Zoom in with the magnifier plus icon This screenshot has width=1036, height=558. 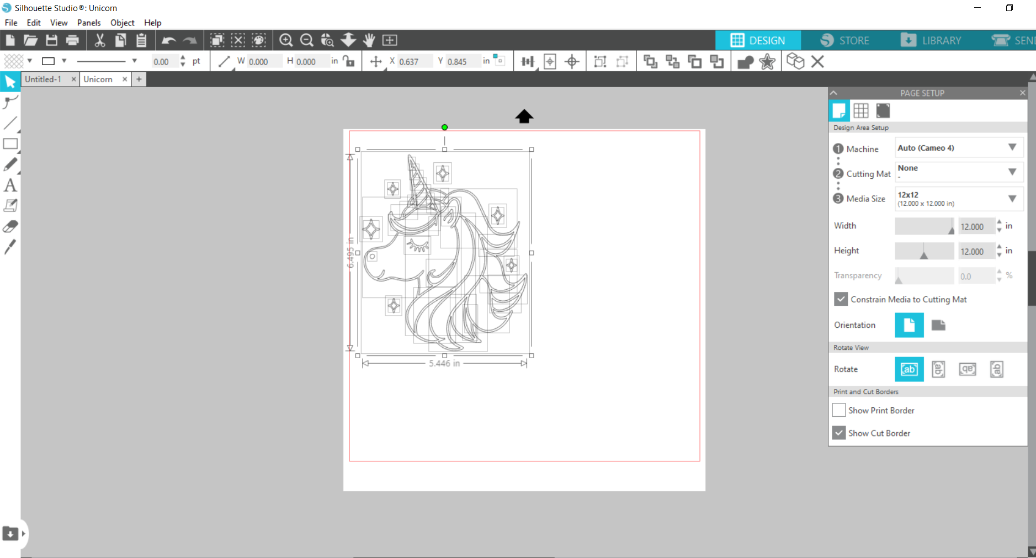click(286, 40)
